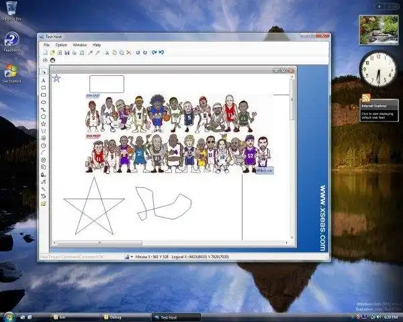The width and height of the screenshot is (403, 322).
Task: Click the horizontal scrollbar thumb in document
Action: [99, 243]
